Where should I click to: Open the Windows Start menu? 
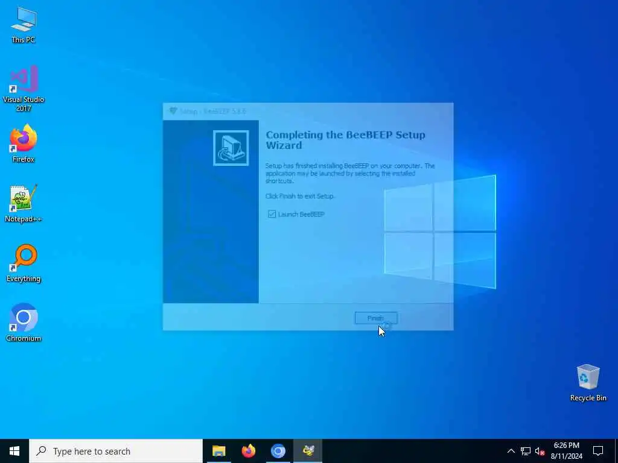click(x=14, y=451)
